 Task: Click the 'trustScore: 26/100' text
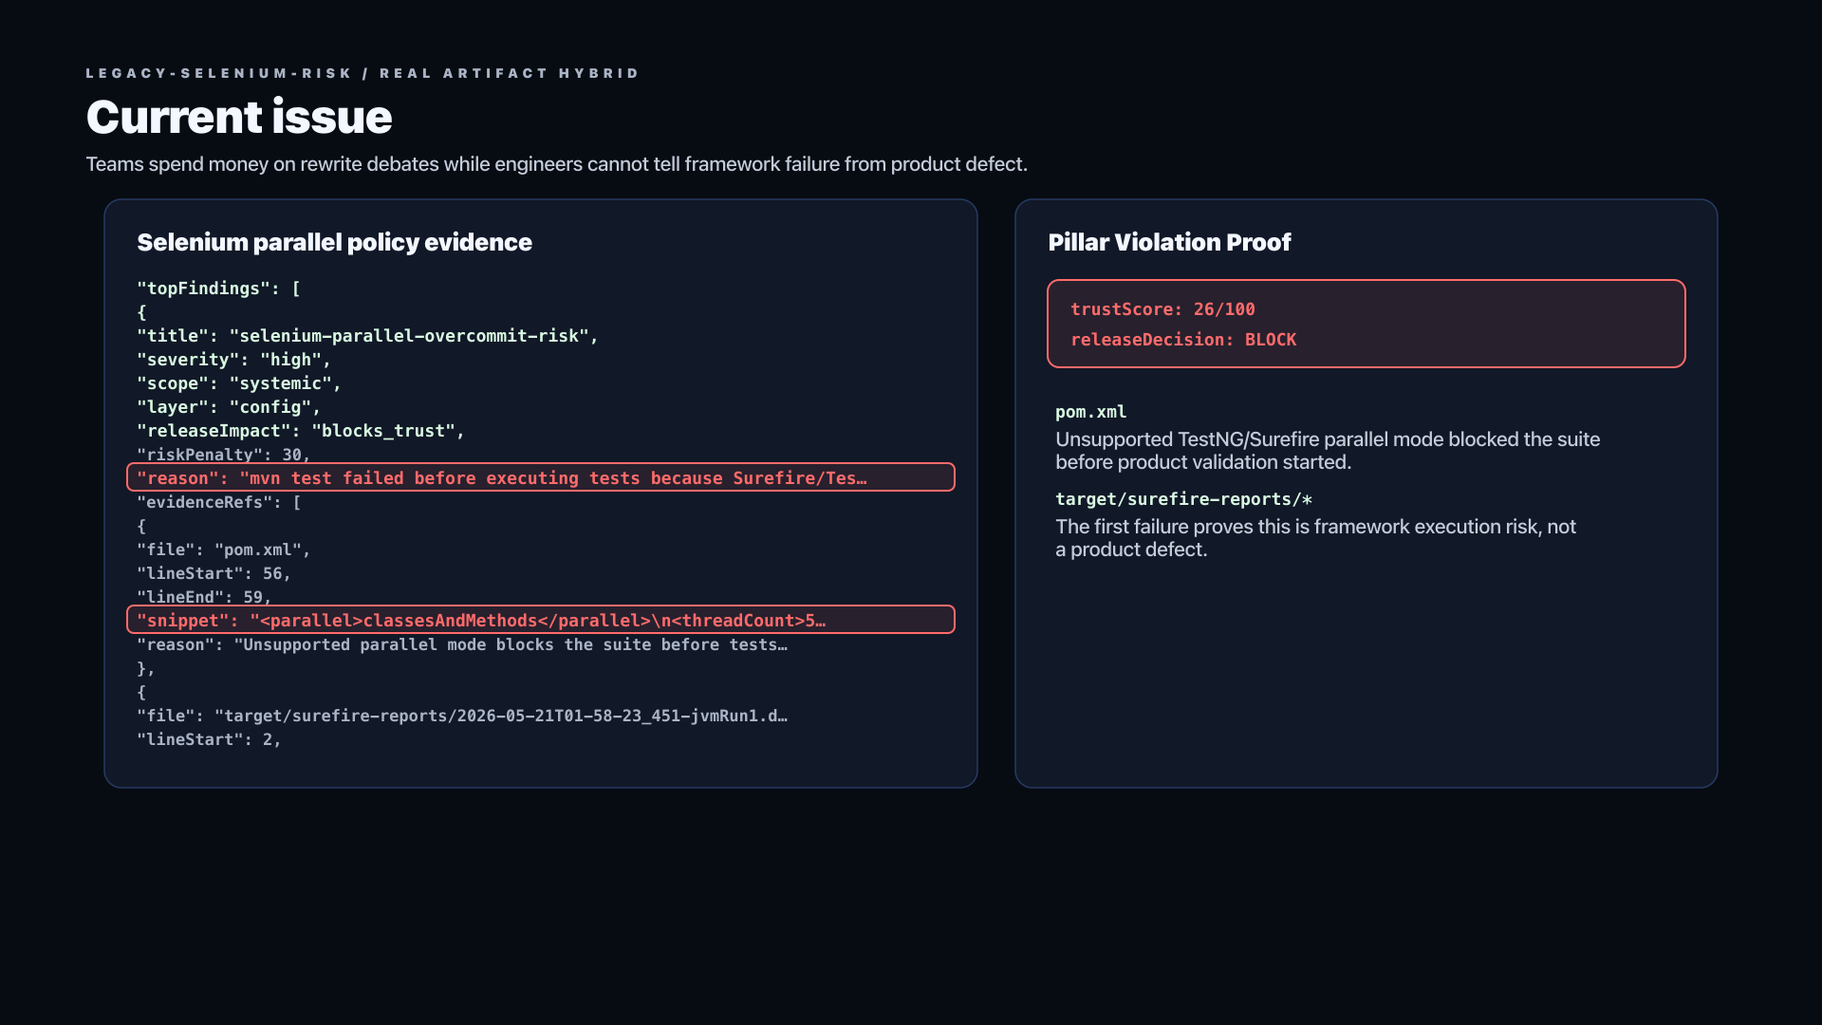1162,309
